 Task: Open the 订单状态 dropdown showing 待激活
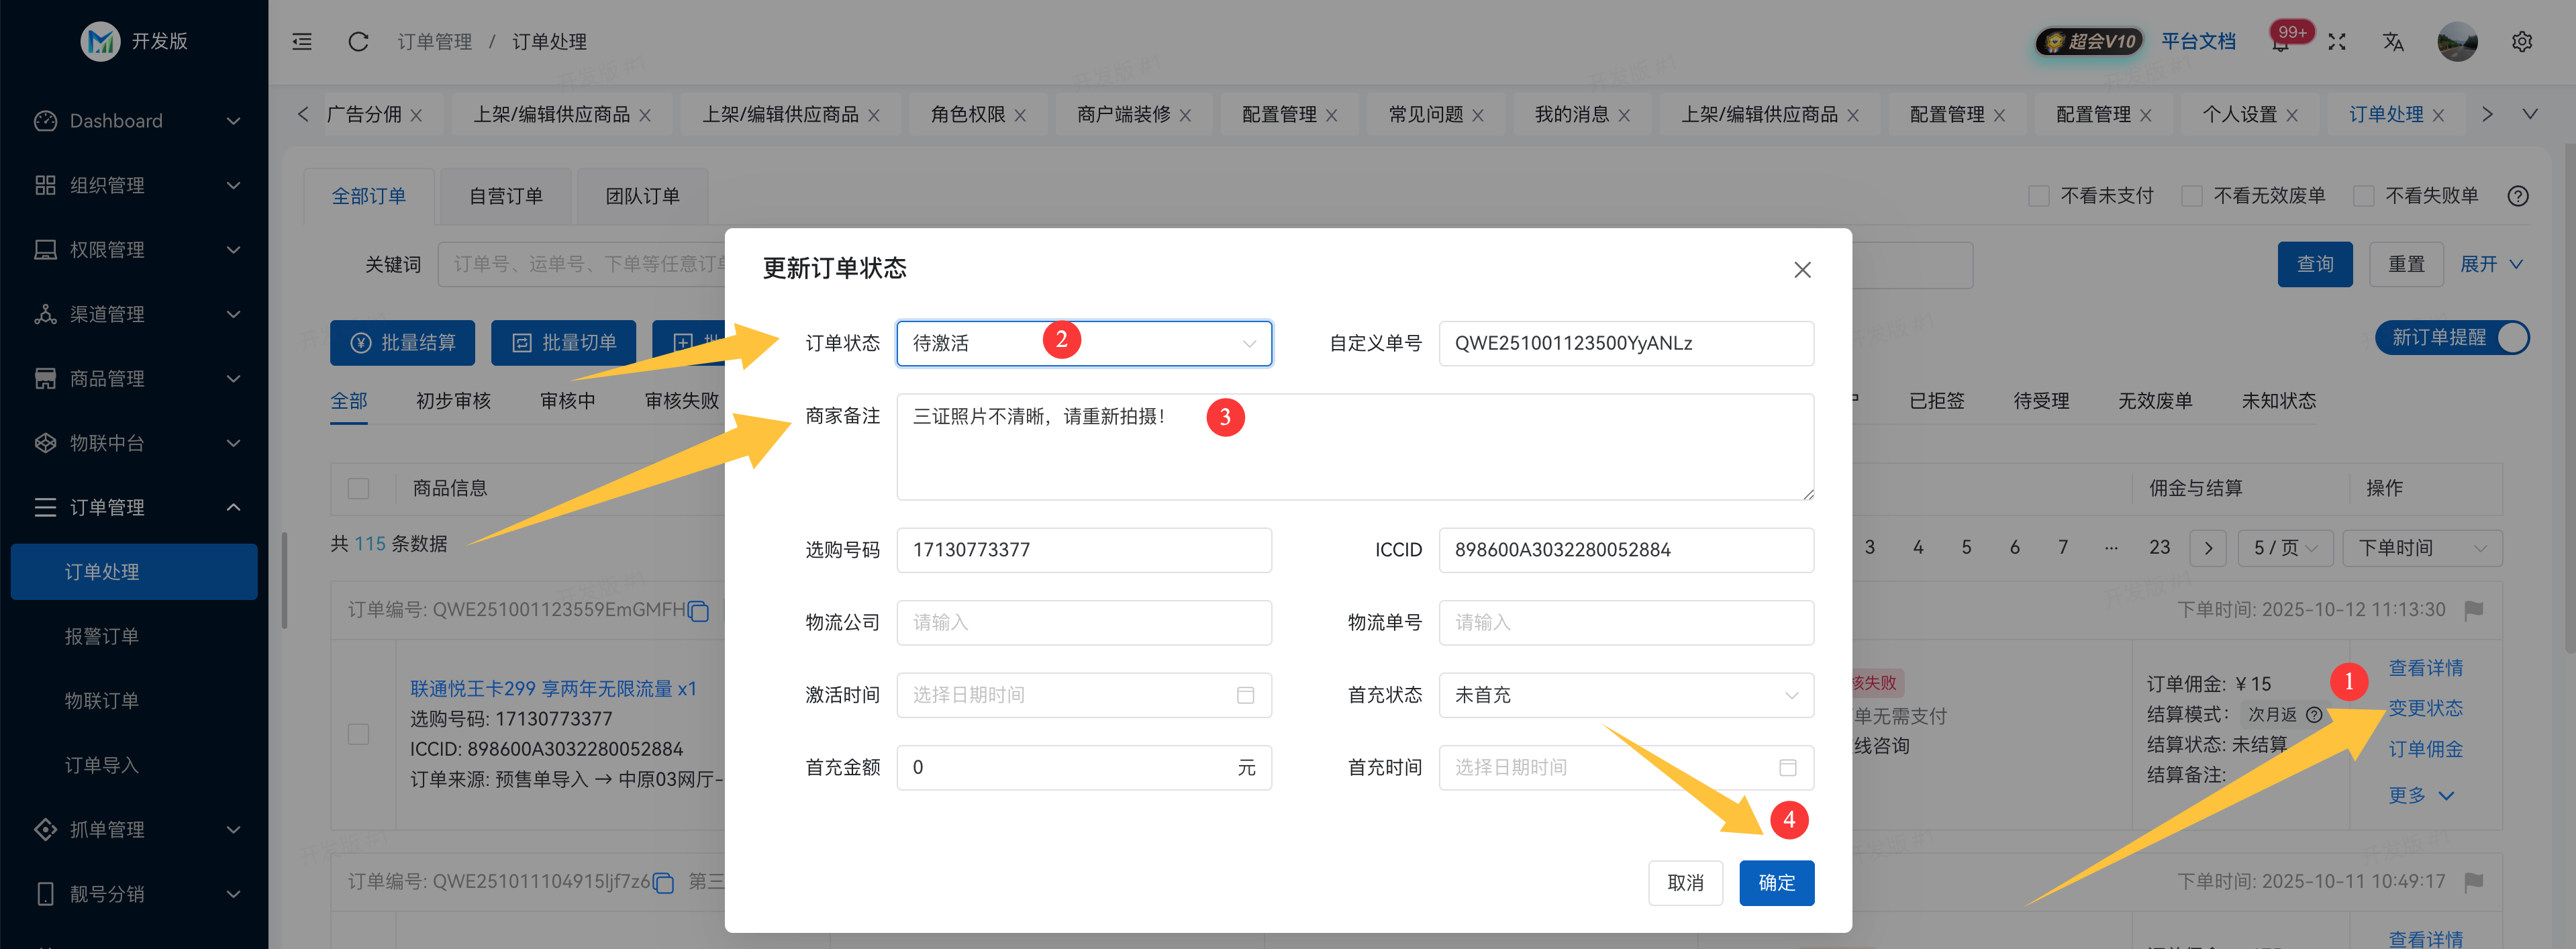tap(1083, 344)
